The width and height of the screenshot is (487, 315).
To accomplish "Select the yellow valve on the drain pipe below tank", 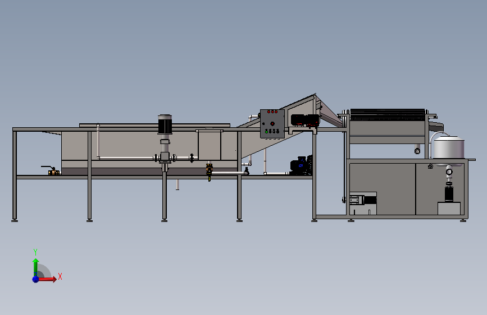I will point(210,172).
